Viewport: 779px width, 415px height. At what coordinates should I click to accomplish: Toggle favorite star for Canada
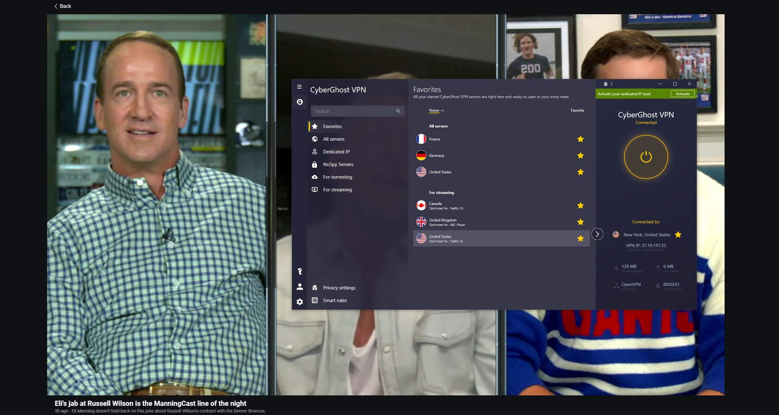click(x=580, y=205)
